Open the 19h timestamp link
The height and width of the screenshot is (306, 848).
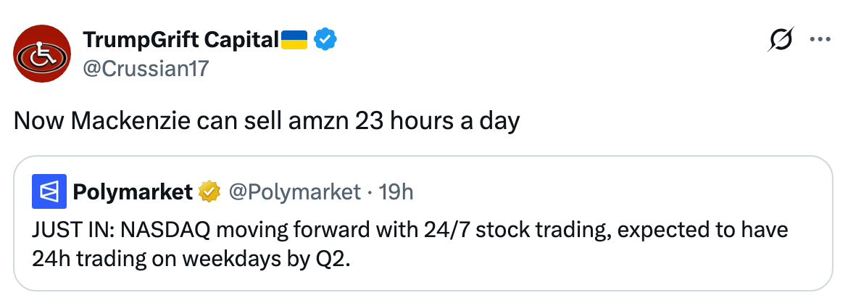396,191
